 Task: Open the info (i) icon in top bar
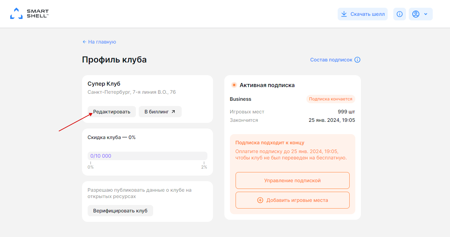399,14
